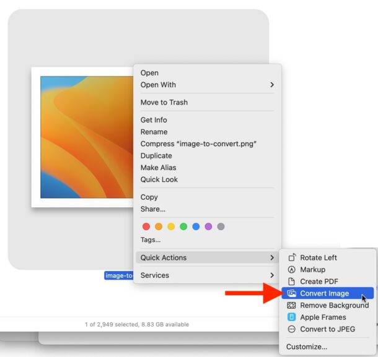Run the Apple Frames quick action
The image size is (378, 357).
coord(328,317)
